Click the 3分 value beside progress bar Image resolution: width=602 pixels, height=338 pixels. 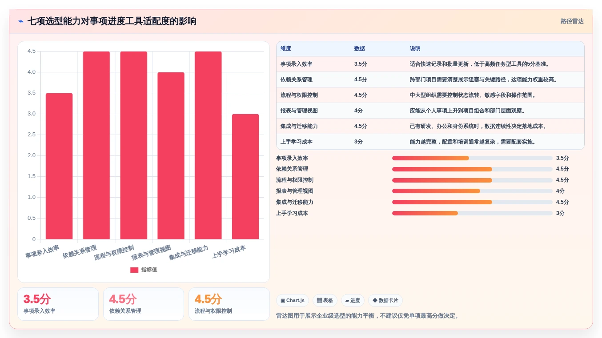(x=560, y=213)
